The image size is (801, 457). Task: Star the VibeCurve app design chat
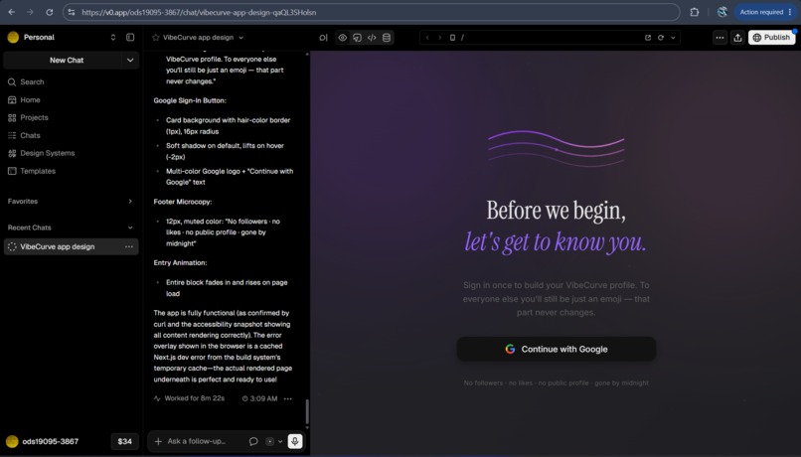click(x=156, y=38)
